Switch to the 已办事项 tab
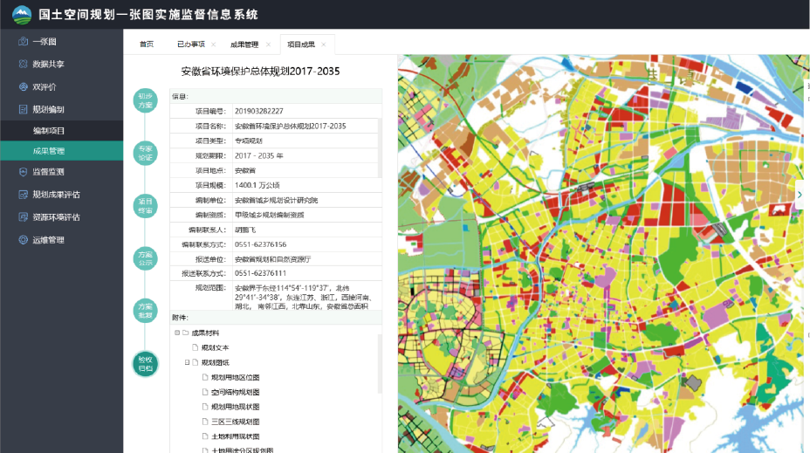 (x=190, y=45)
